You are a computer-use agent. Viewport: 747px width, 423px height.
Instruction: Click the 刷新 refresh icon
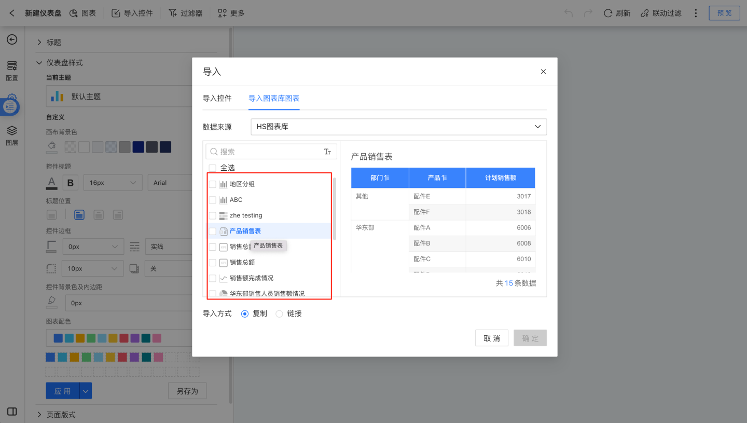tap(608, 13)
